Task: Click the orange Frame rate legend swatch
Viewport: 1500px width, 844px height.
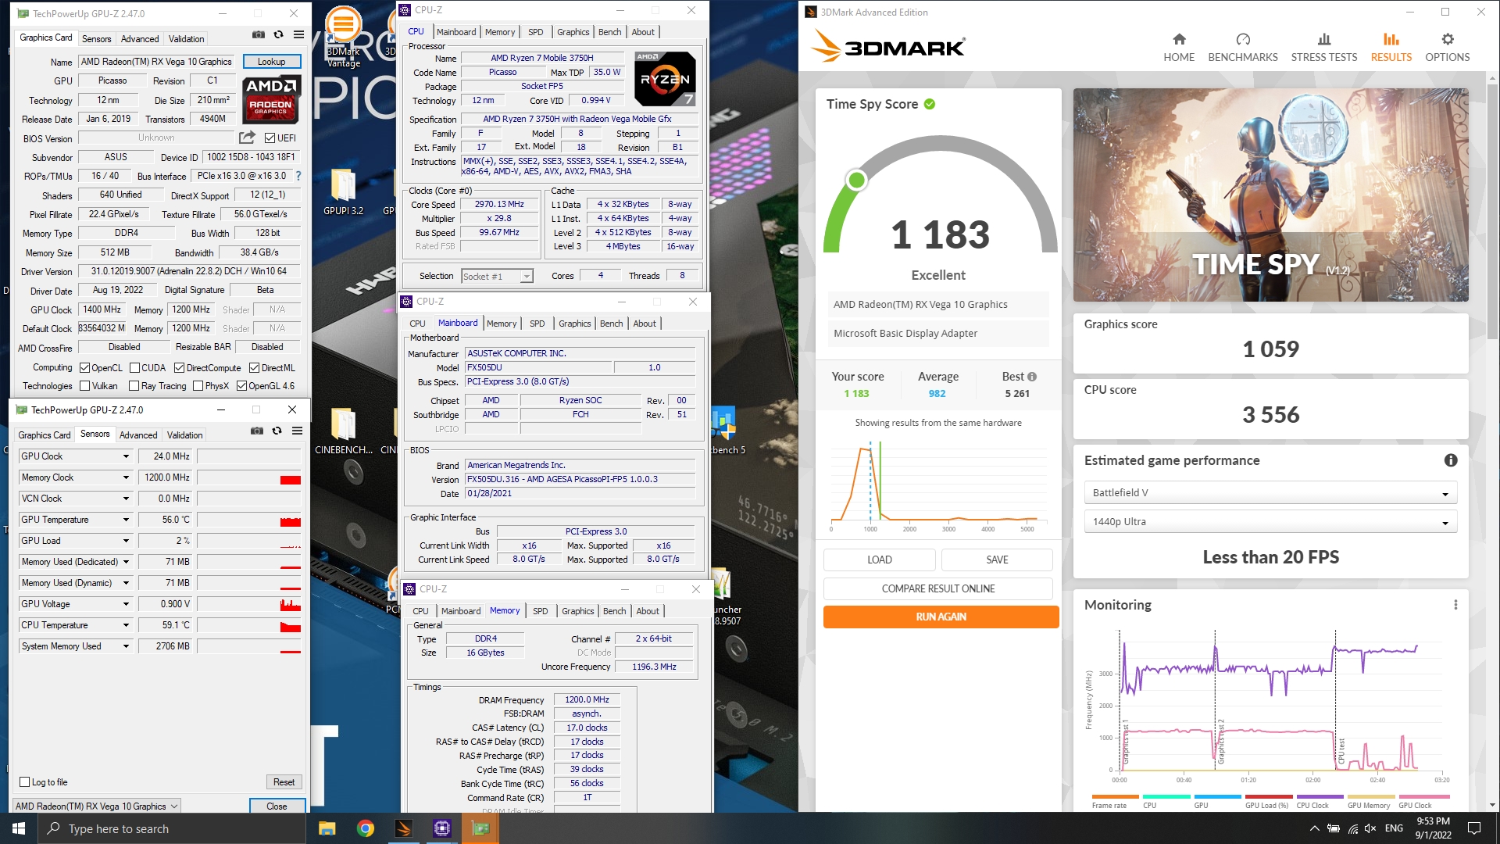Action: pyautogui.click(x=1115, y=797)
